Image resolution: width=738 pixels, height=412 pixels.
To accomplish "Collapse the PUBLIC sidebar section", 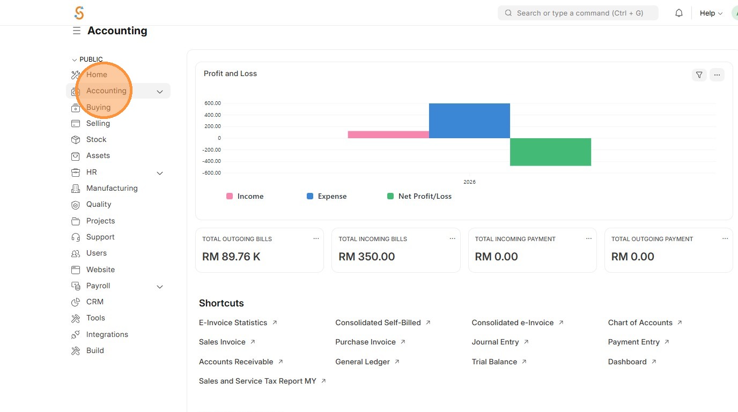I will pos(87,59).
